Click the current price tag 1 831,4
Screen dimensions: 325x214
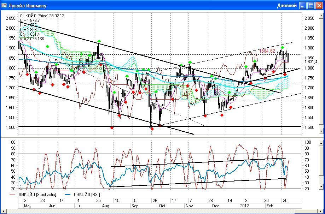tap(311, 62)
